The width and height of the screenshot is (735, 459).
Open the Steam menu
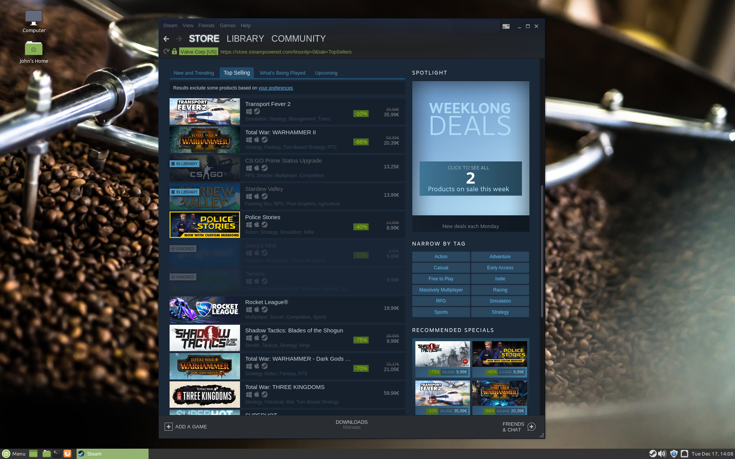click(x=170, y=26)
